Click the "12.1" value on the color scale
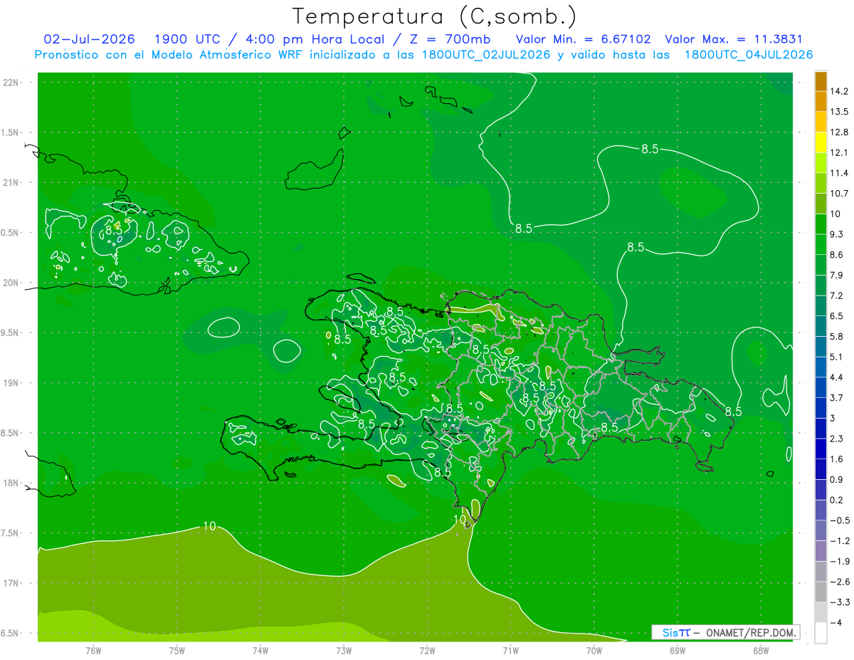854x660 pixels. pos(838,152)
